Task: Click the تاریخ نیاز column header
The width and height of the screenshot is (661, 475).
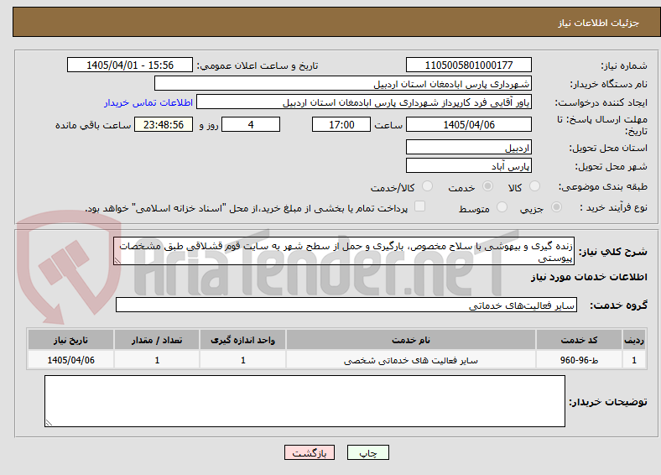Action: click(x=70, y=340)
